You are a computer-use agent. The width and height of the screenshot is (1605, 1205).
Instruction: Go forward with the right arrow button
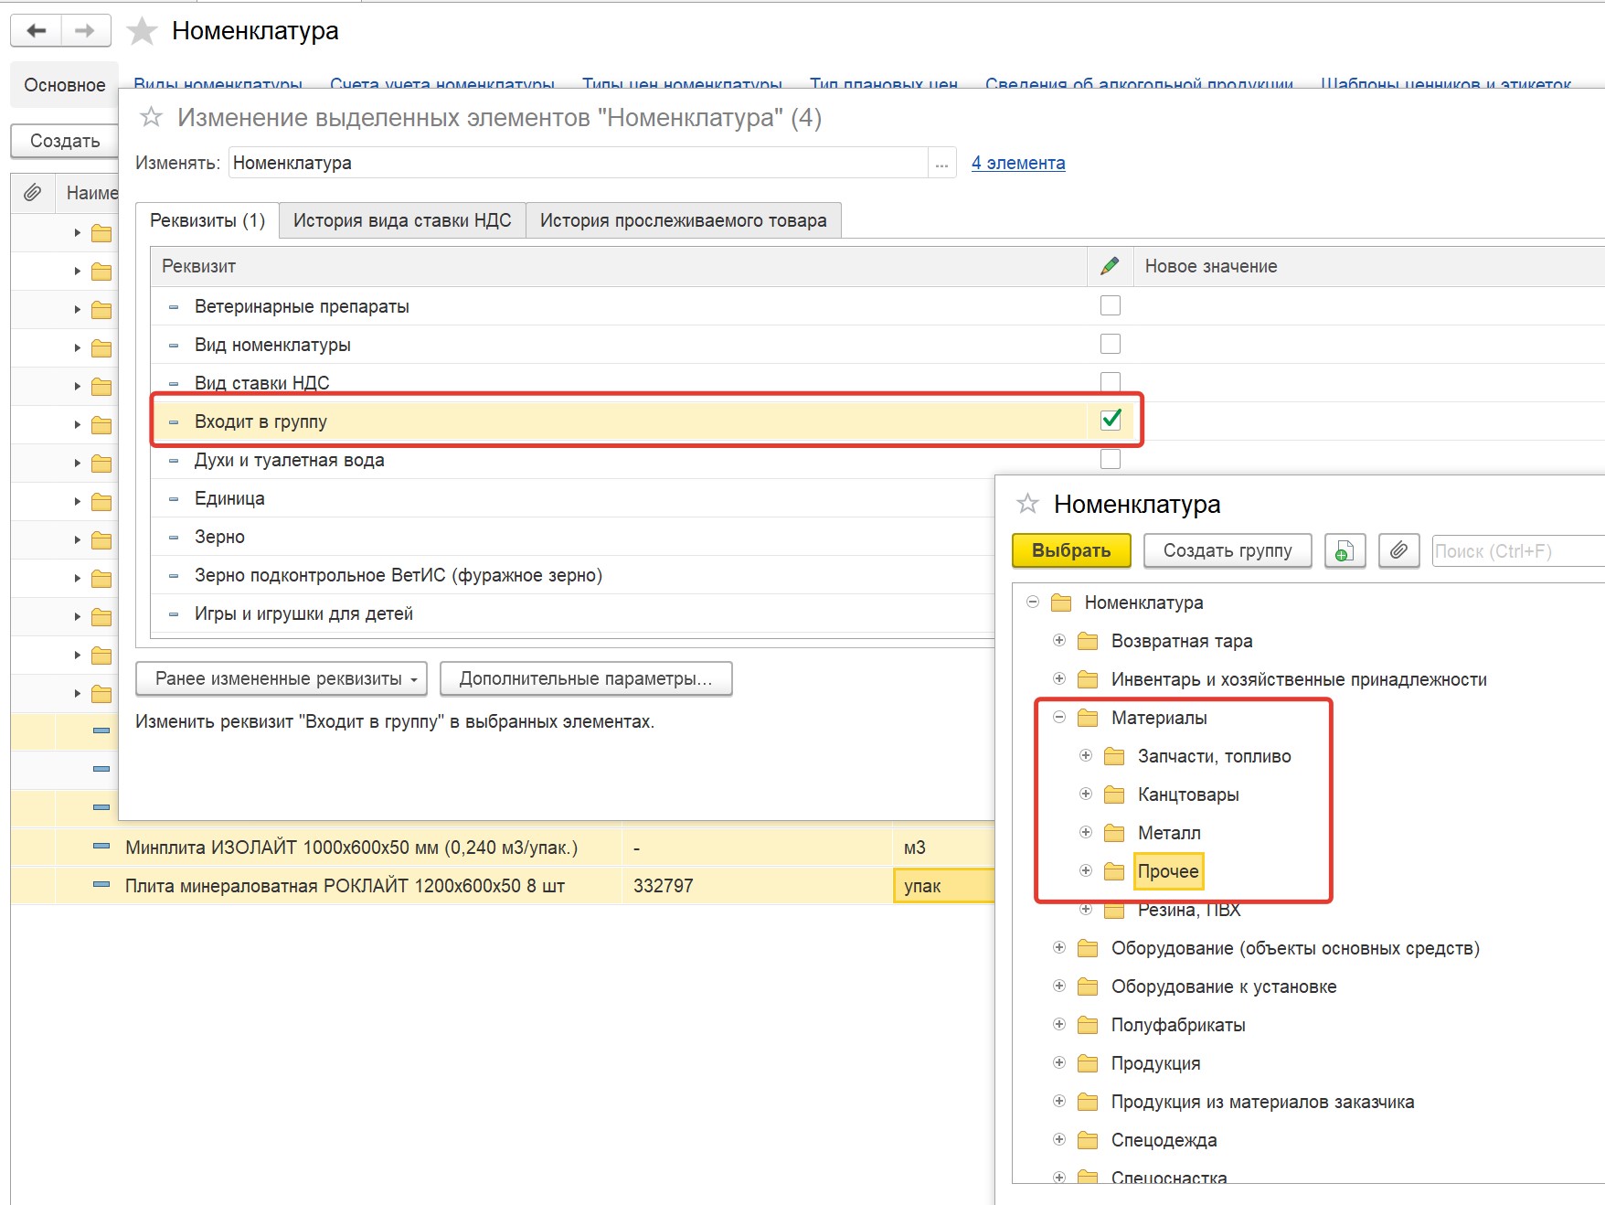[x=85, y=31]
